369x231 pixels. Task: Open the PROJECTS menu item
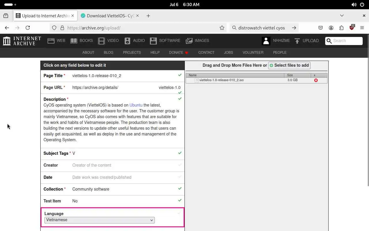pos(132,53)
